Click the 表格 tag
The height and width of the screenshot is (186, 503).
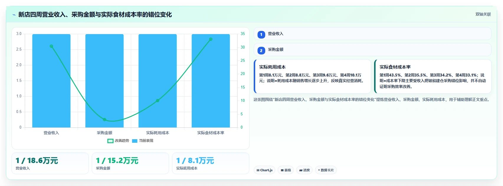(x=286, y=170)
